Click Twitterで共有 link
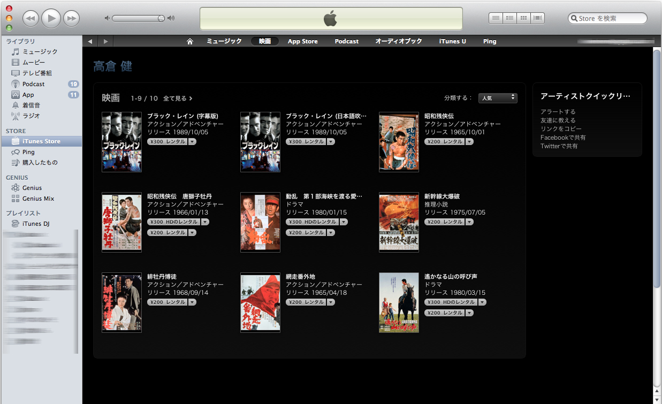662x404 pixels. tap(559, 146)
